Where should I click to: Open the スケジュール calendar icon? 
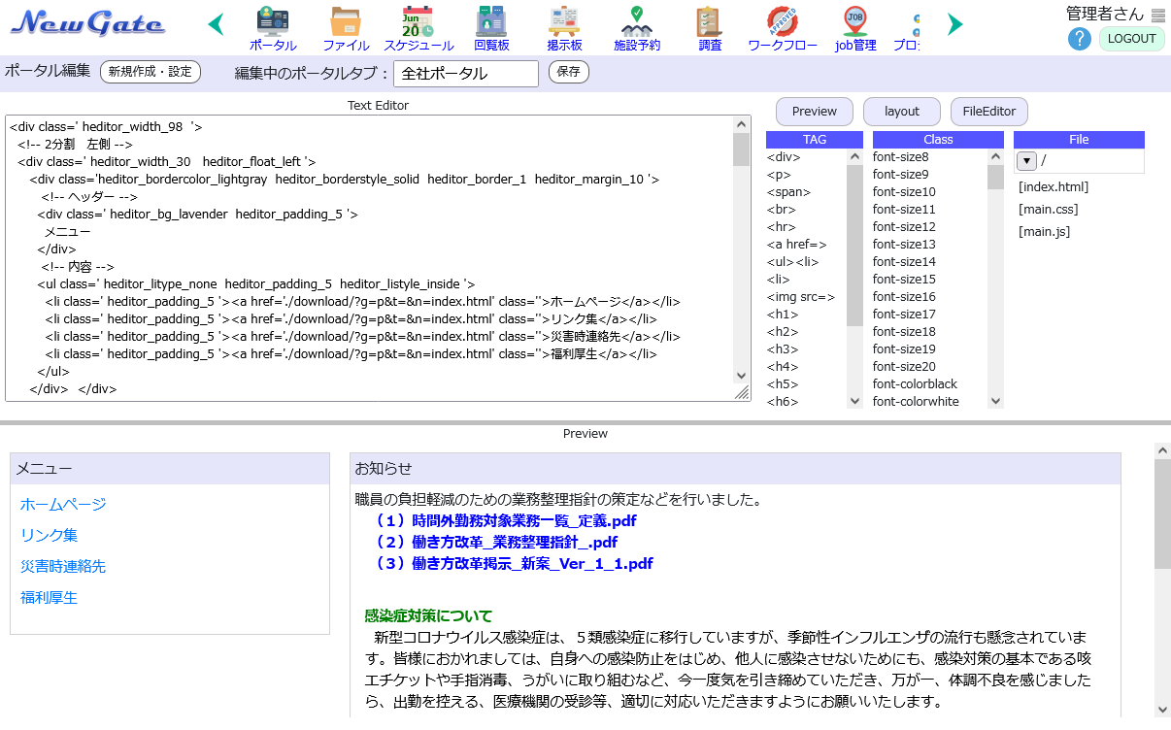point(418,21)
